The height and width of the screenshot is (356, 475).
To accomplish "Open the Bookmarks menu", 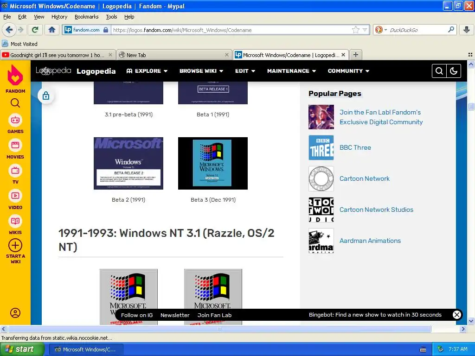I will (x=87, y=17).
